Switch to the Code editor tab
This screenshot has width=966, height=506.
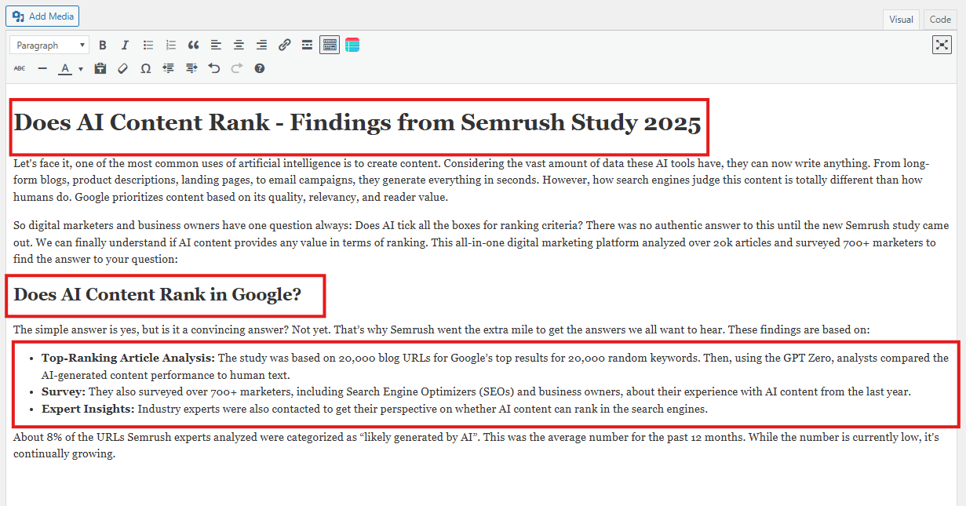coord(940,20)
